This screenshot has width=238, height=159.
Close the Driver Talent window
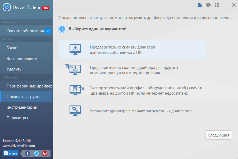234,5
